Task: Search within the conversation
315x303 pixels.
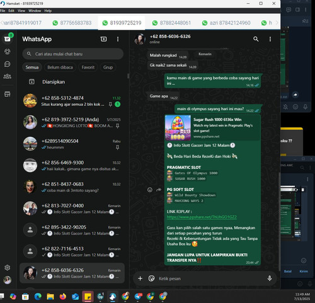Action: (256, 39)
